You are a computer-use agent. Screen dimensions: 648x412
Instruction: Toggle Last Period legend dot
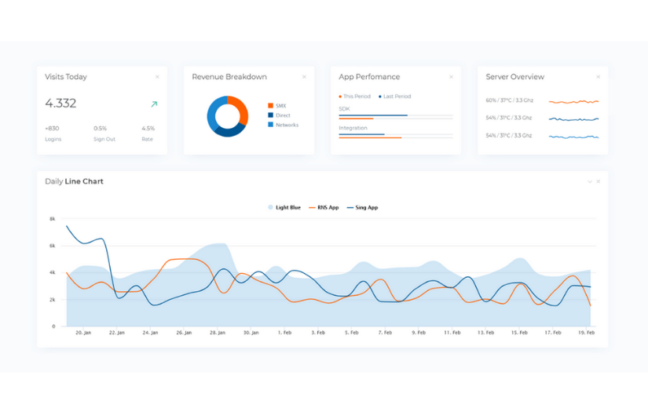(380, 97)
